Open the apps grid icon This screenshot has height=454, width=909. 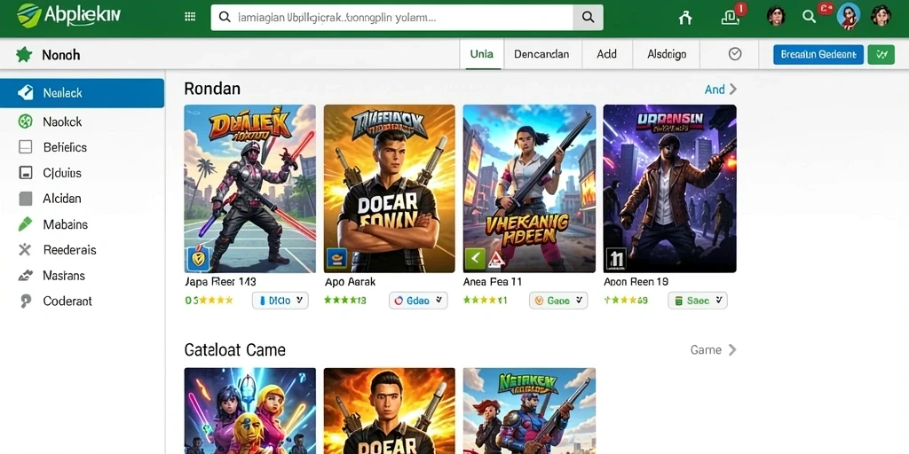click(190, 17)
